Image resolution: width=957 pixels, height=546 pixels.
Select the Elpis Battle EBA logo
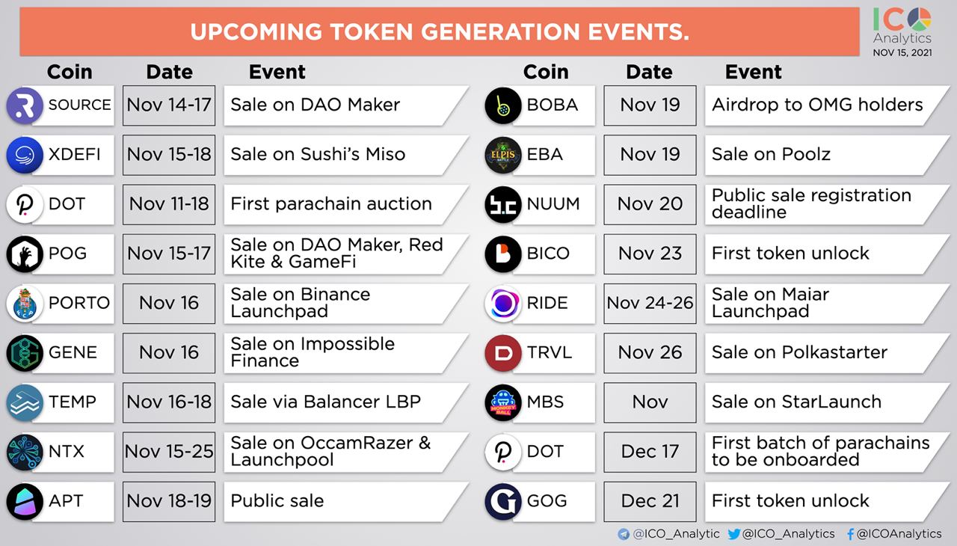pos(503,155)
